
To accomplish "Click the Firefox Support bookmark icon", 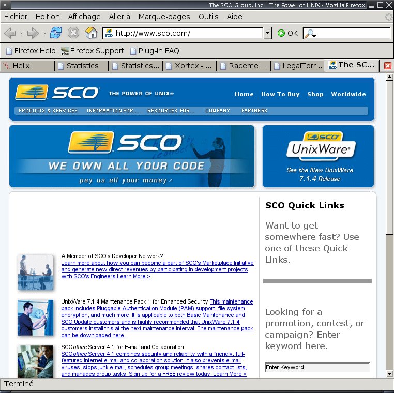I will [65, 51].
